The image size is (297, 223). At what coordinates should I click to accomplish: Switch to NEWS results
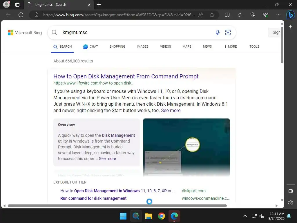pos(207,46)
